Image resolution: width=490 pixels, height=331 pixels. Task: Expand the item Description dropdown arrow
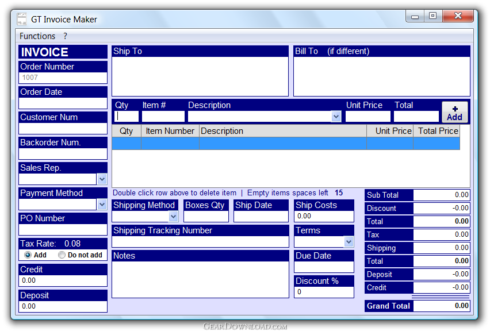coord(336,117)
